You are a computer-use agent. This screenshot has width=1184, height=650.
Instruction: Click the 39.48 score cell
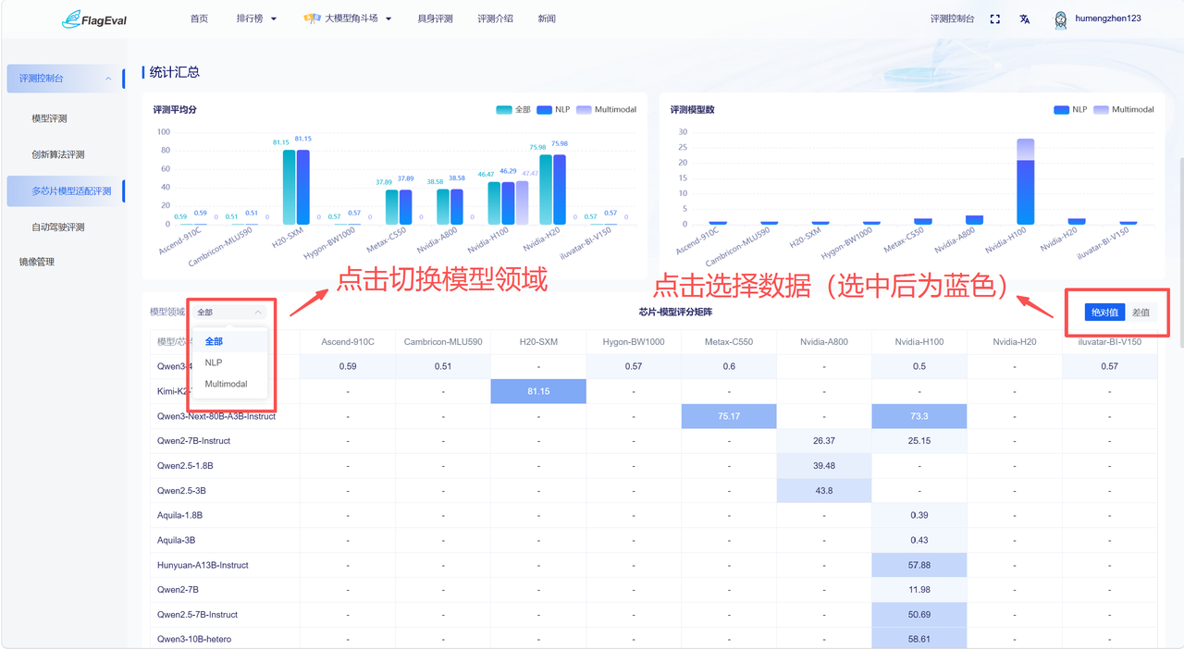click(x=824, y=466)
